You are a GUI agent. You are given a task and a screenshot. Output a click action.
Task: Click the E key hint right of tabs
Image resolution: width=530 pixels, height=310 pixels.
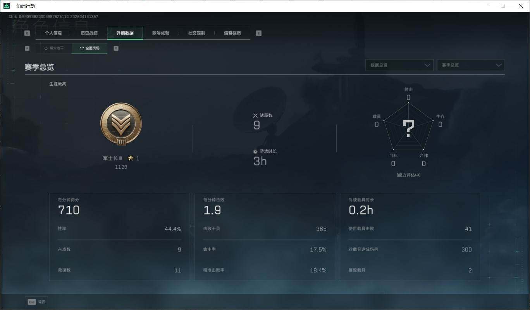tap(259, 33)
